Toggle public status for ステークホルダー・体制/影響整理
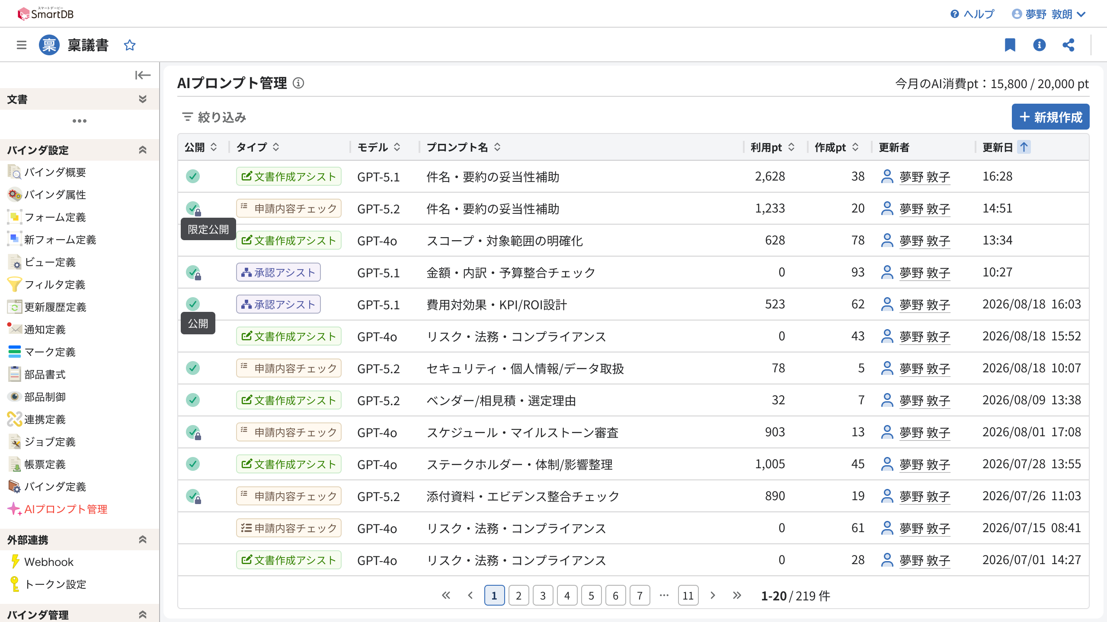This screenshot has height=622, width=1107. [x=193, y=464]
